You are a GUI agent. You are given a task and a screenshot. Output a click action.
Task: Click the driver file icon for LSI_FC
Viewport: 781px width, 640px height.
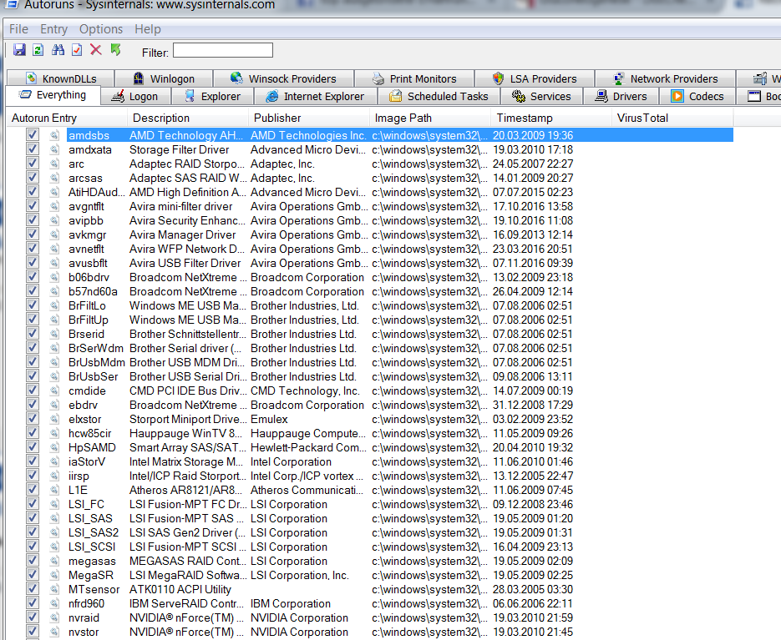[54, 504]
